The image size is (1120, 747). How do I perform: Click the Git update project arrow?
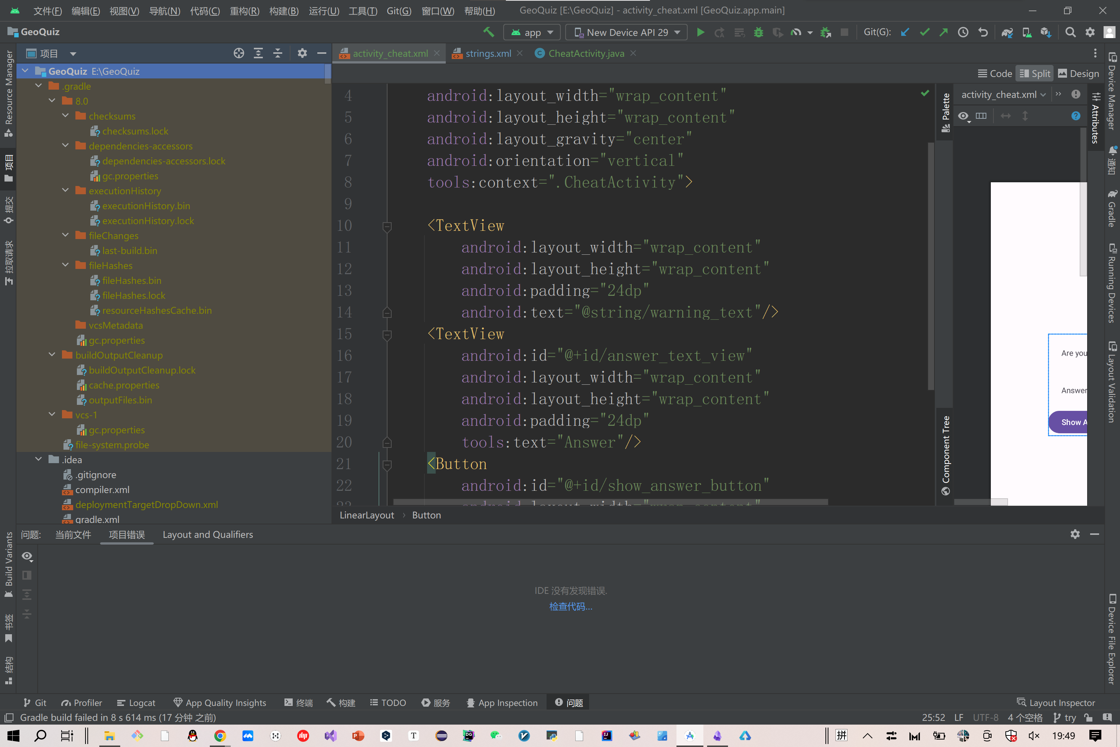905,32
